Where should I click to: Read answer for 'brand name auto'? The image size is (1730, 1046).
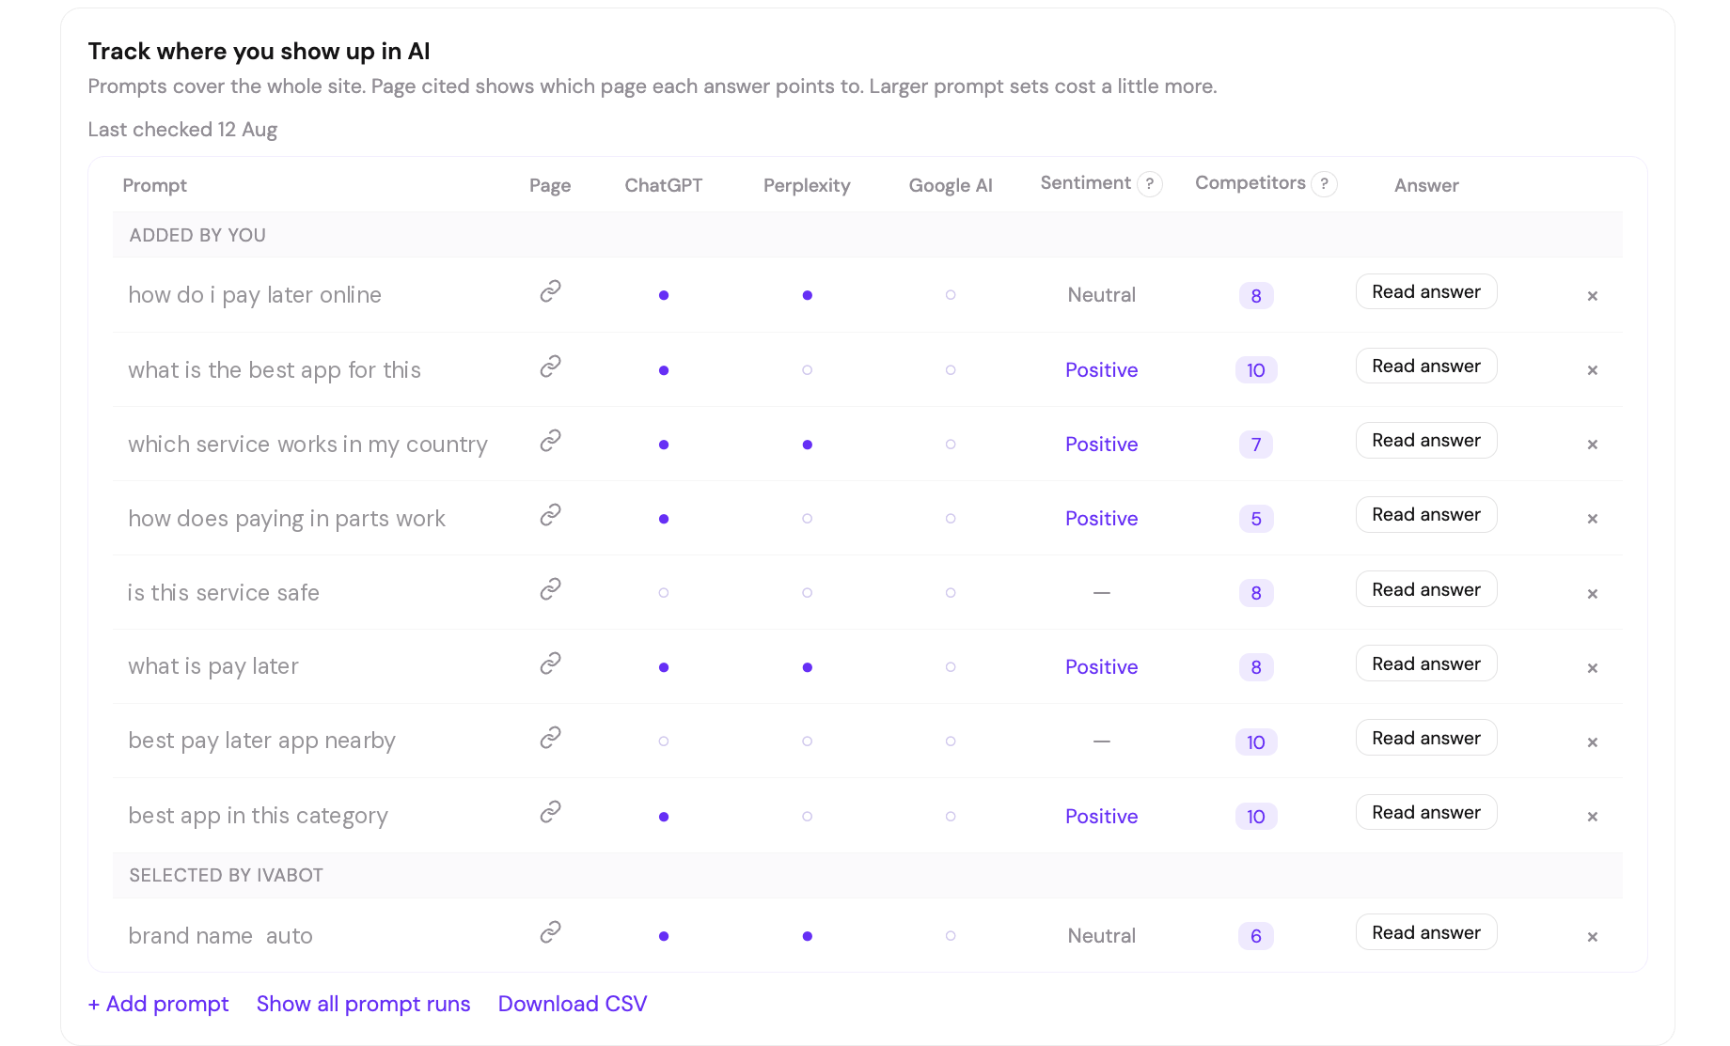(x=1426, y=932)
